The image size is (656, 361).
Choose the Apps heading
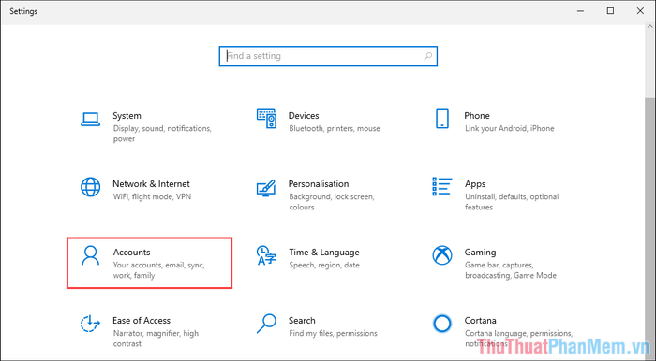coord(475,184)
